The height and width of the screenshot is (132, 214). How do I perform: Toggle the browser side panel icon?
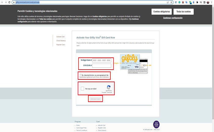204,2
